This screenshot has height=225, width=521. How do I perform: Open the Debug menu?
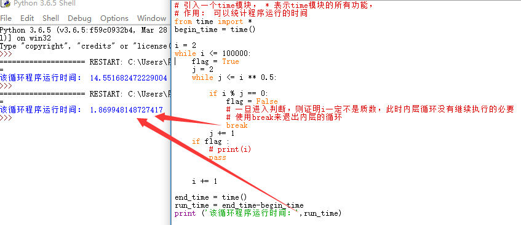pyautogui.click(x=80, y=18)
